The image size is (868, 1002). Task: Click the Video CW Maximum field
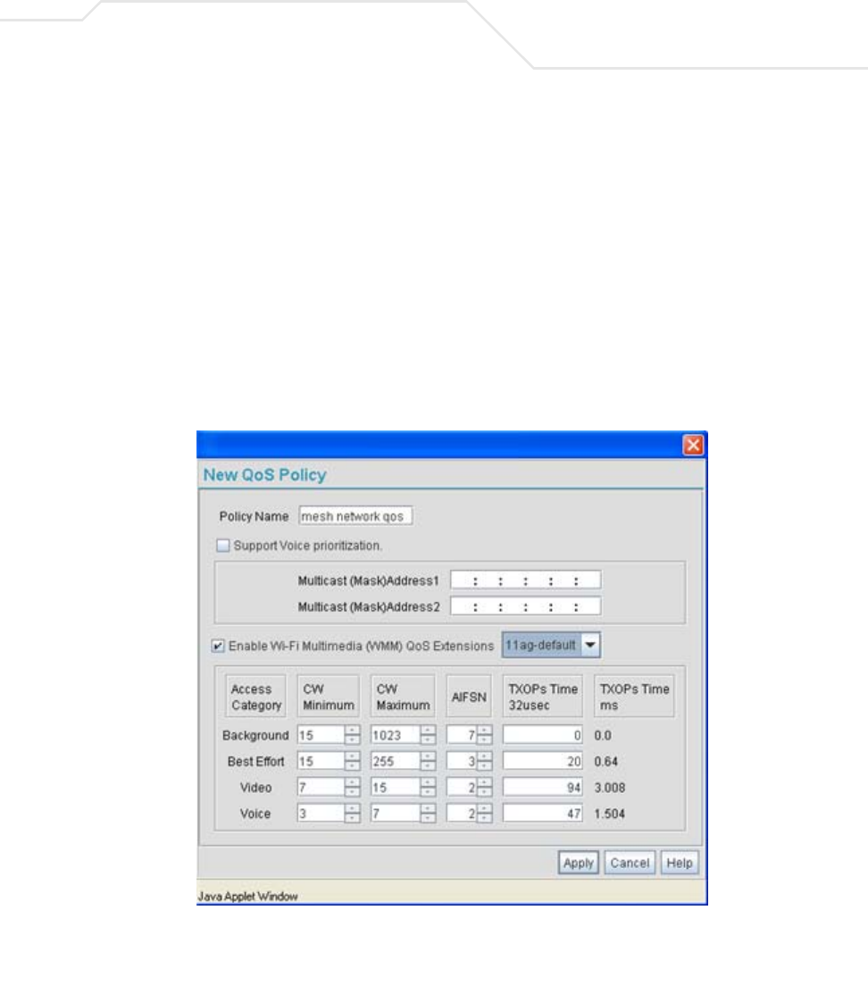(x=396, y=788)
